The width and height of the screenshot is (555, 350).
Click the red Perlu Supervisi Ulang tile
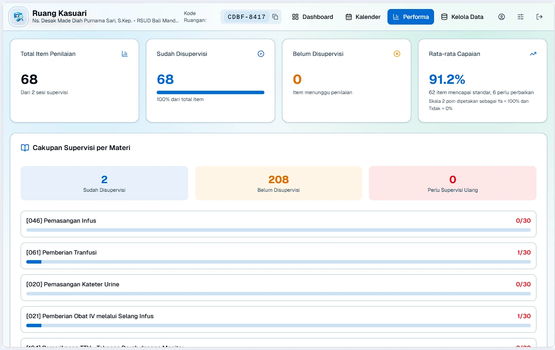453,183
